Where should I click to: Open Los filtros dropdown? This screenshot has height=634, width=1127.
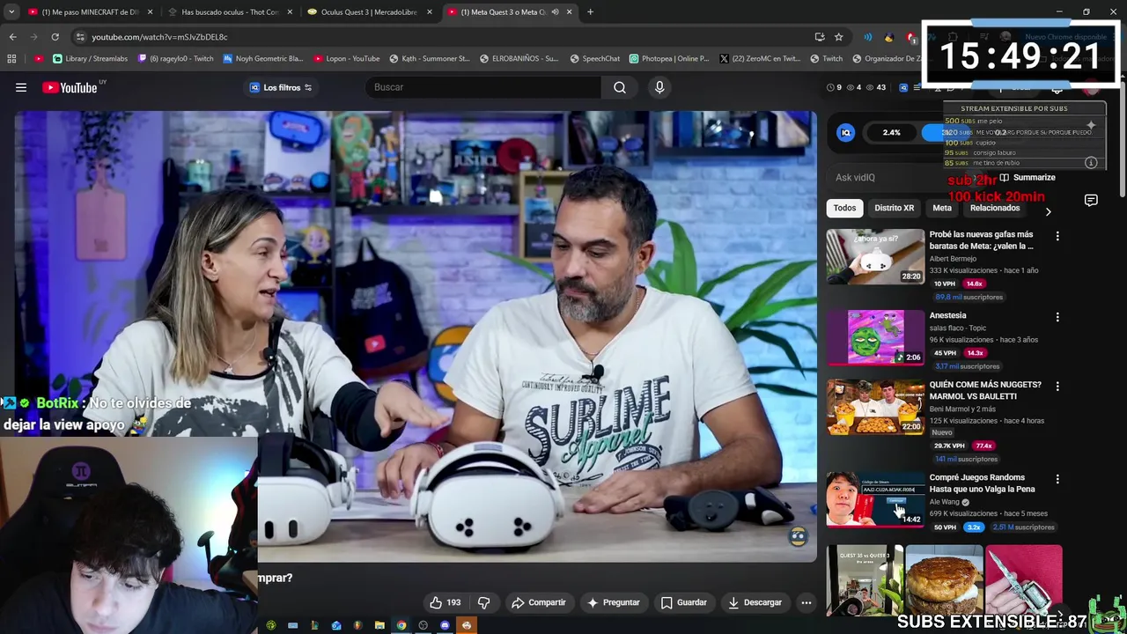pyautogui.click(x=282, y=87)
